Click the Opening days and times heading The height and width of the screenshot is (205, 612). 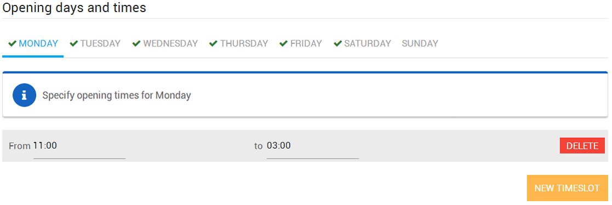(x=74, y=8)
